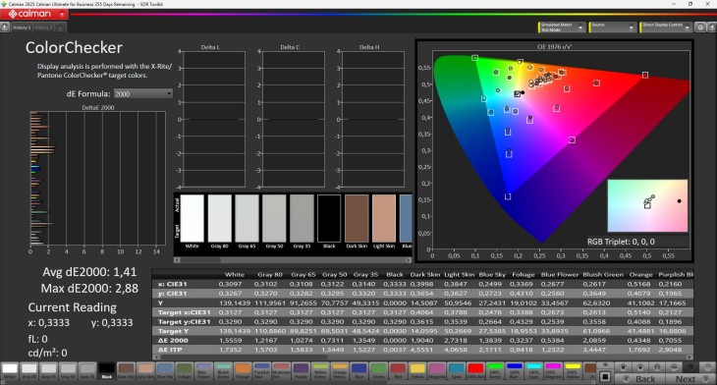Select the Foliage color button
Viewport: 717px width, 385px height.
(x=185, y=371)
